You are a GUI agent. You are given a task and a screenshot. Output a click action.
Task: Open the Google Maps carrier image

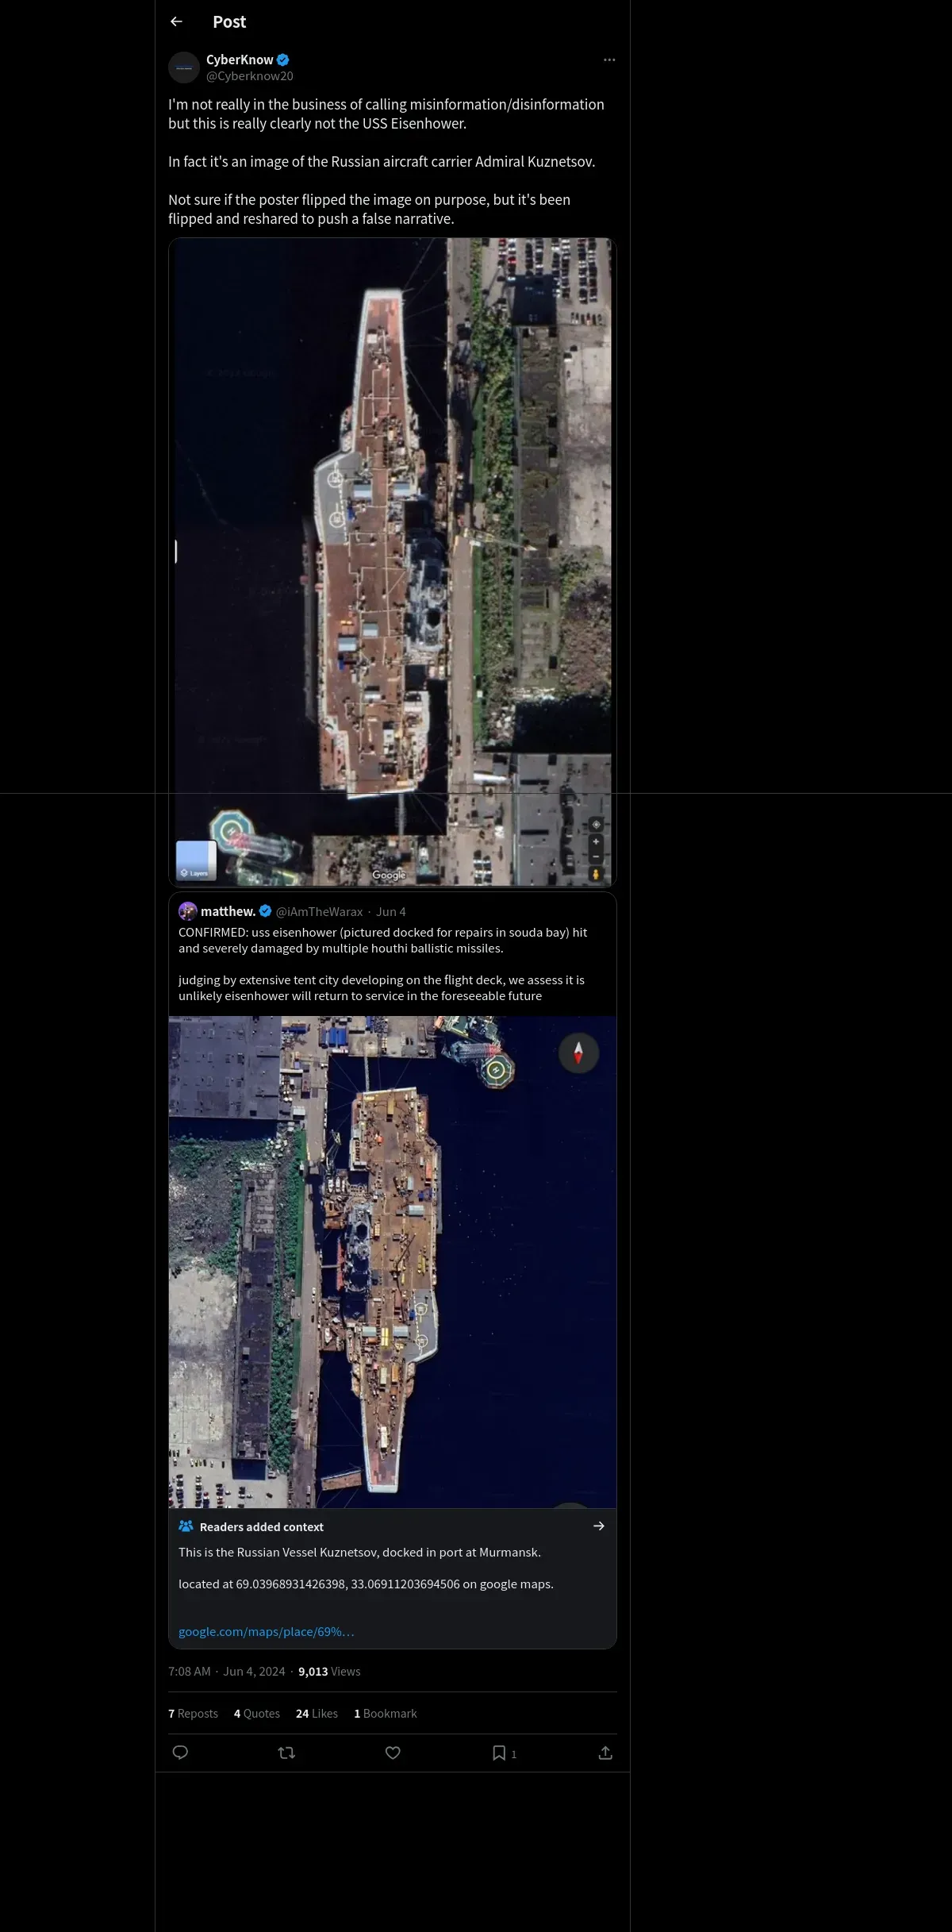coord(393,562)
